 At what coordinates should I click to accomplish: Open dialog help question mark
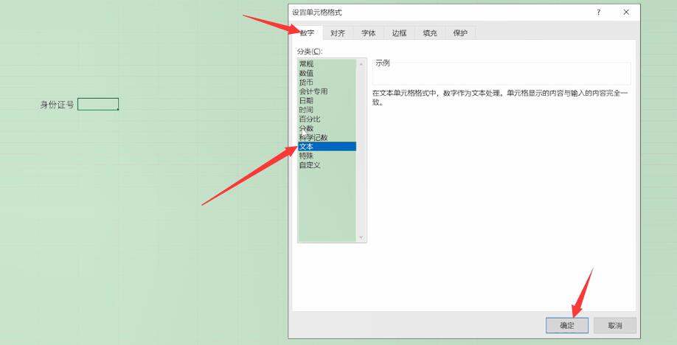point(598,13)
